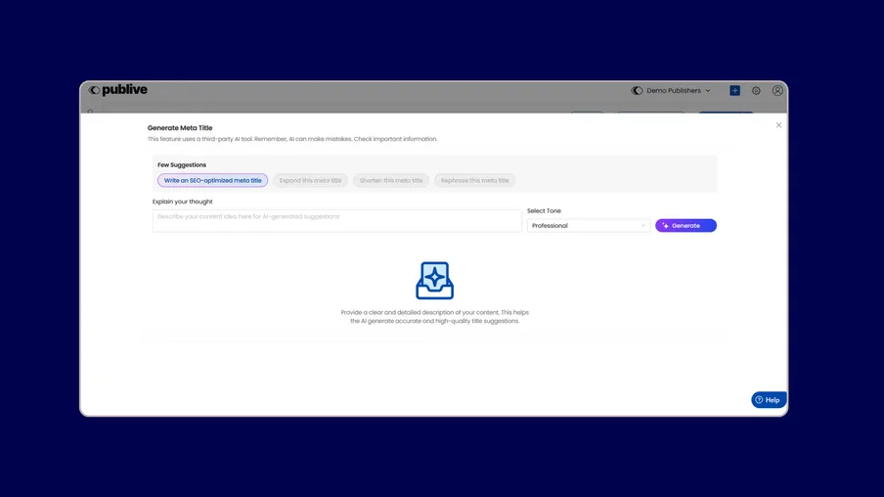Screen dimensions: 884x497
Task: Select 'Shorten this meta title' suggestion
Action: [390, 181]
